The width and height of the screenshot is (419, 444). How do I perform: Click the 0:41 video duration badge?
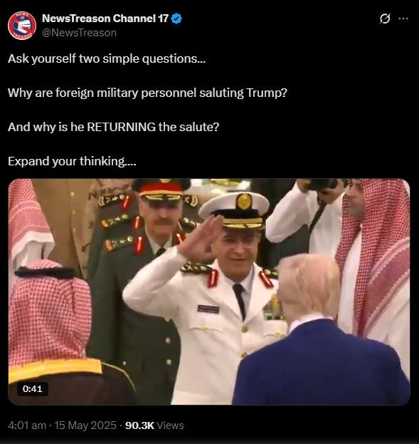click(33, 389)
